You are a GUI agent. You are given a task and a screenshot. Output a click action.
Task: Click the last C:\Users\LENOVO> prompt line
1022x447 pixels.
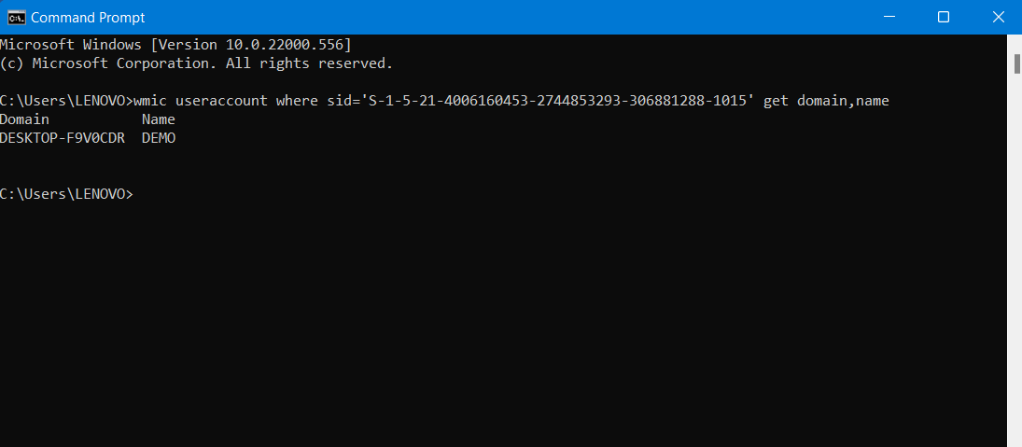click(x=67, y=194)
